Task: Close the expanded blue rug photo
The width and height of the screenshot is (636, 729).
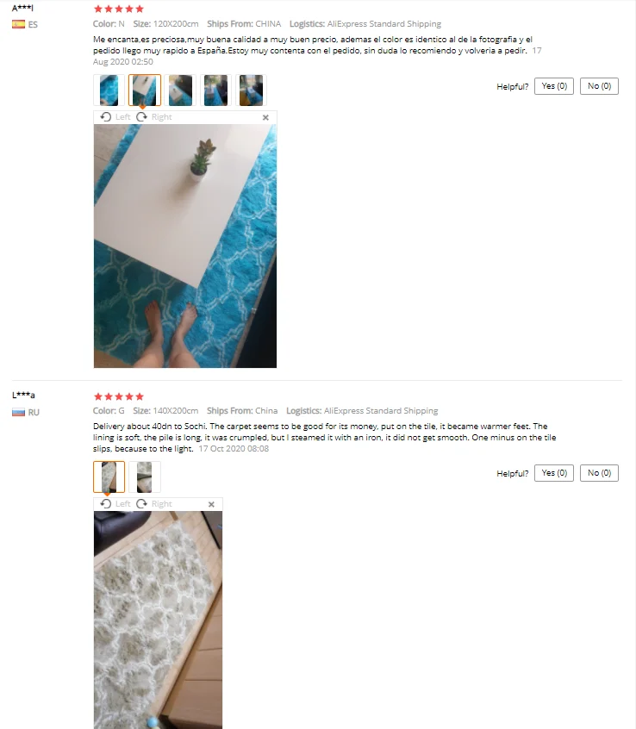Action: (x=265, y=118)
